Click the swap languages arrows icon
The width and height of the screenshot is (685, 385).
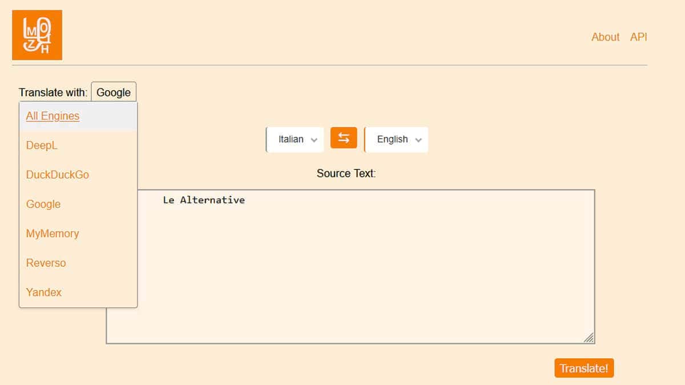(343, 138)
